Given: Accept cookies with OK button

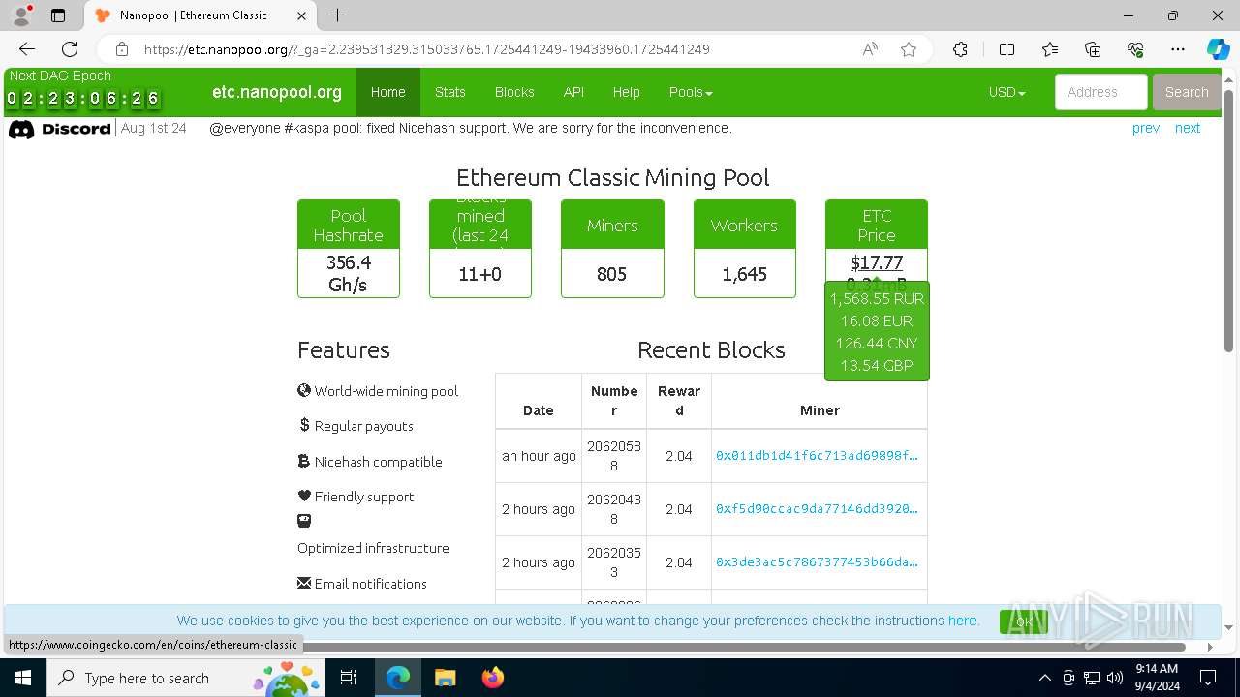Looking at the screenshot, I should (x=1024, y=621).
